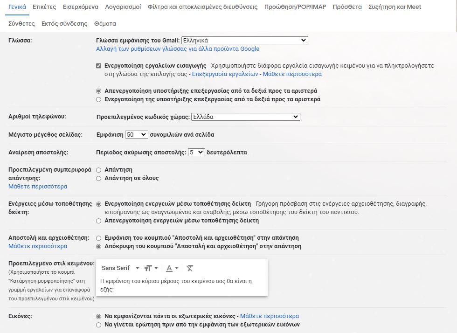This screenshot has height=333, width=457.
Task: Choose to show the Αποστολή και αρχειοθέτηση button
Action: [x=98, y=238]
